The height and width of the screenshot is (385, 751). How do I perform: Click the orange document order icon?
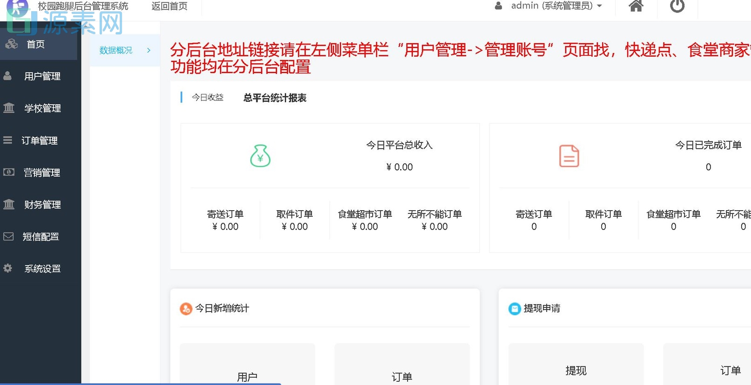[569, 156]
